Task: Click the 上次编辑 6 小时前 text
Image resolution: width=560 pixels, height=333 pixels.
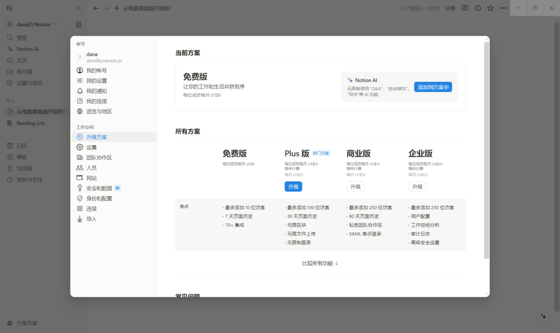Action: [x=419, y=8]
